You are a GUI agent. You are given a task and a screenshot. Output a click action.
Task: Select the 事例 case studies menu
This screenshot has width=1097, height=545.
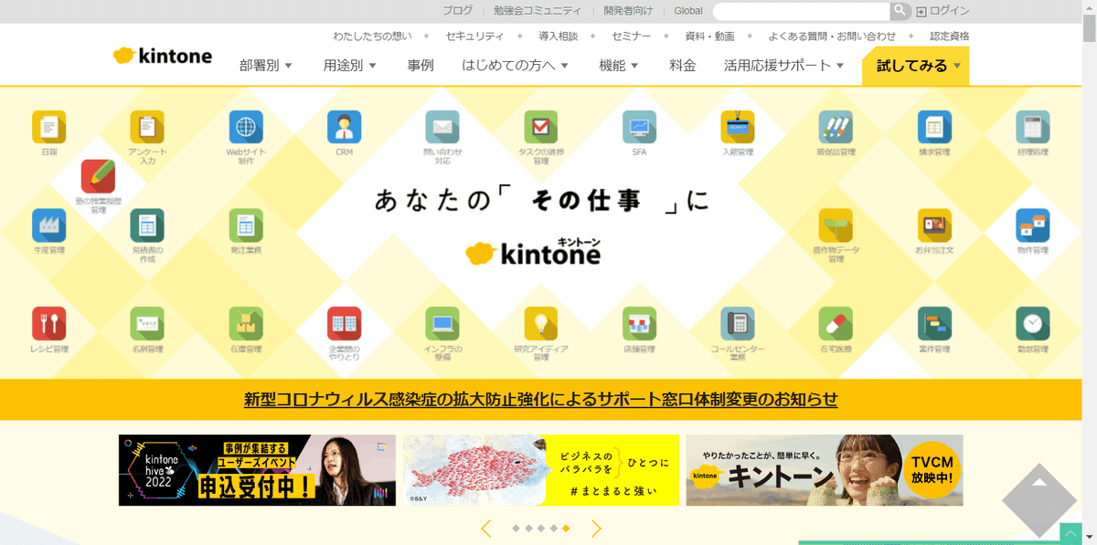pos(421,66)
